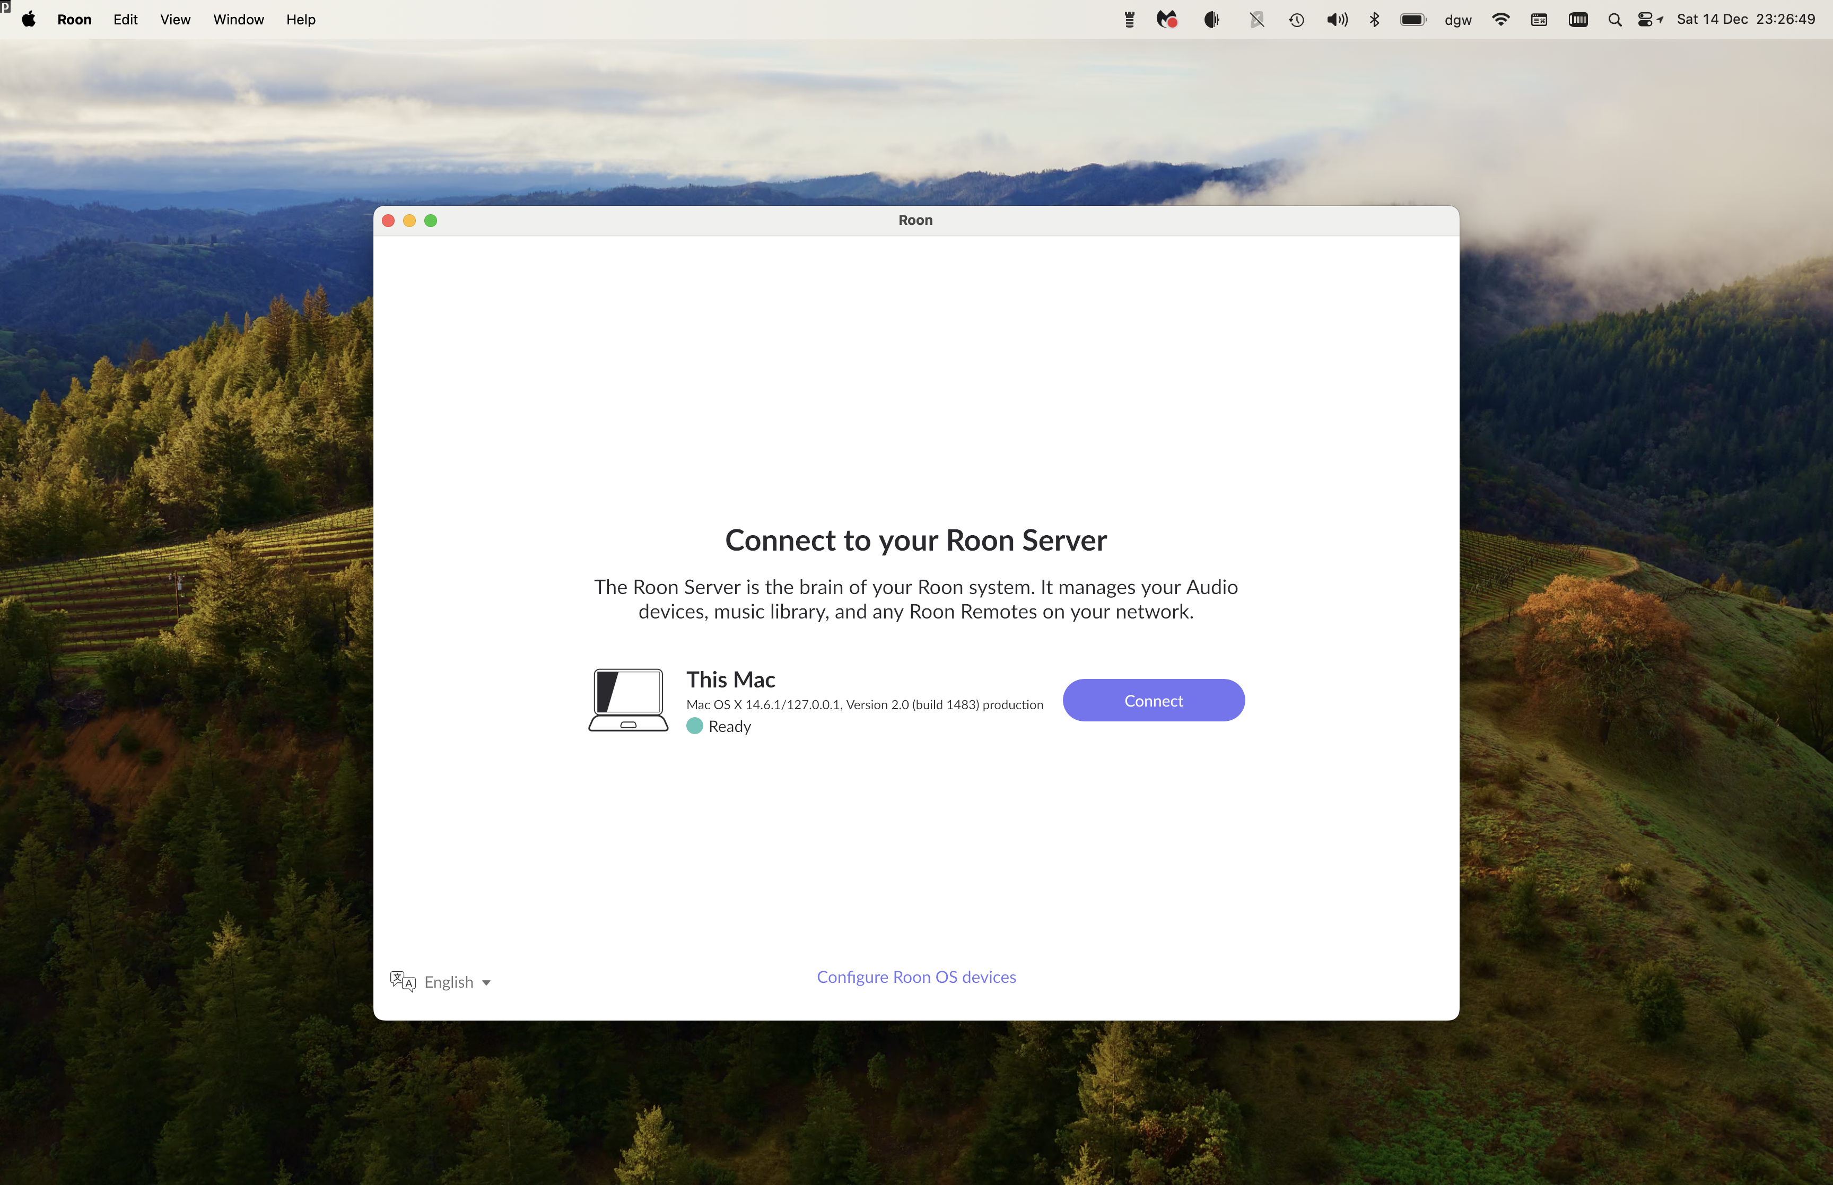The image size is (1833, 1185).
Task: Click the calendar-style menu bar icon
Action: click(1539, 20)
